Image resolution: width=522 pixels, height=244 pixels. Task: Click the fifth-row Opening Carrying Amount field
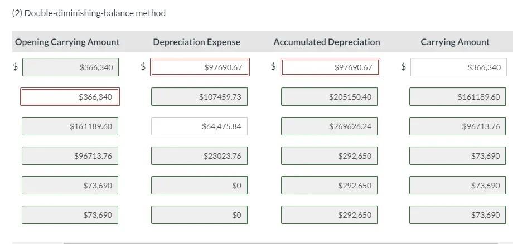coord(70,186)
